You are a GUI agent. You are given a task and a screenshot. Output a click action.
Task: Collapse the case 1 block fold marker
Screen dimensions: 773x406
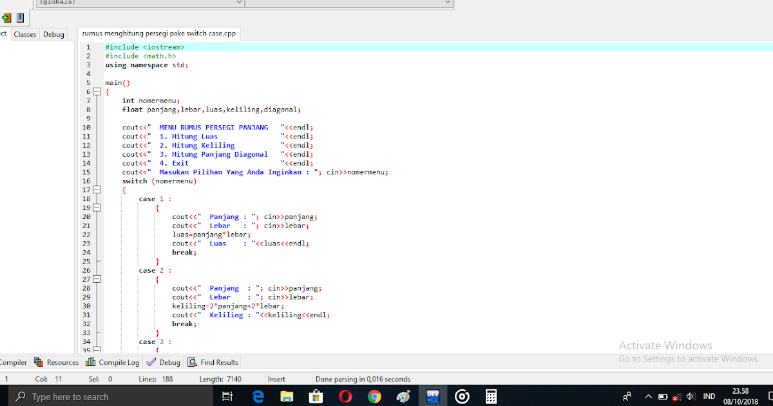coord(97,208)
